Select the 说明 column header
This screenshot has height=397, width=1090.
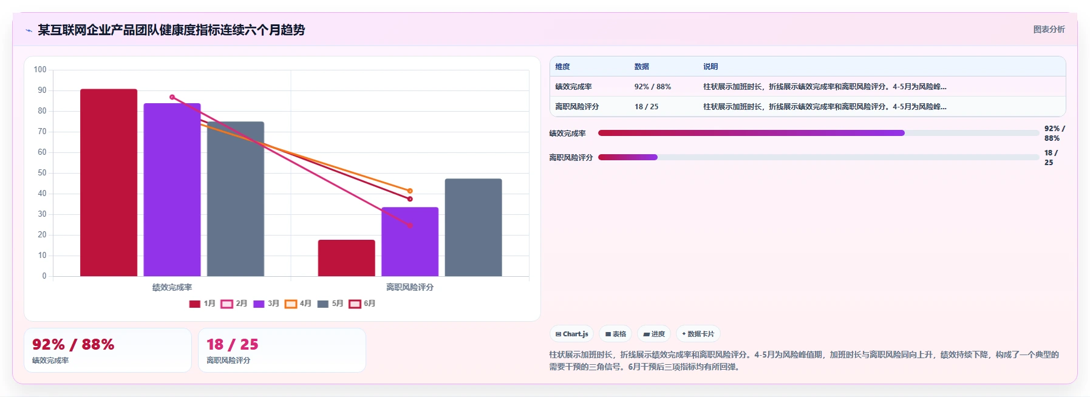pos(710,67)
